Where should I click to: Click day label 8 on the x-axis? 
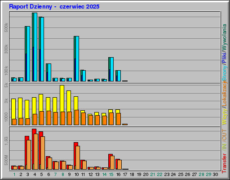(63, 175)
